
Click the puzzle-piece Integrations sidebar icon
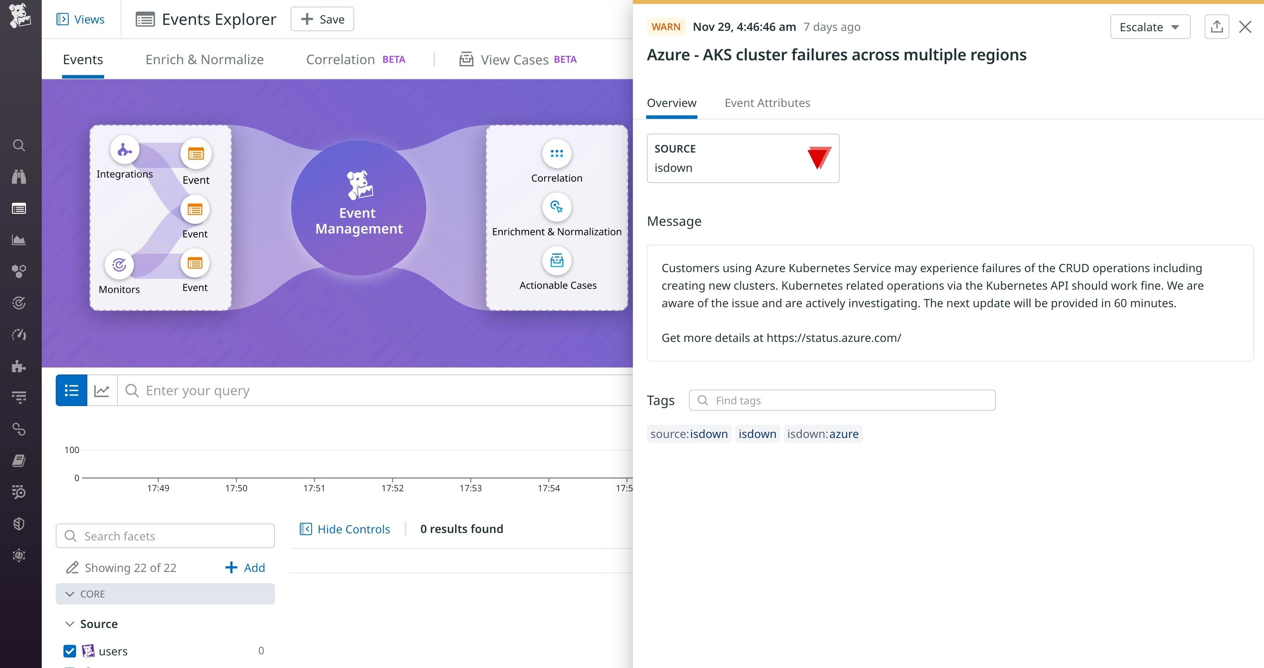(19, 366)
